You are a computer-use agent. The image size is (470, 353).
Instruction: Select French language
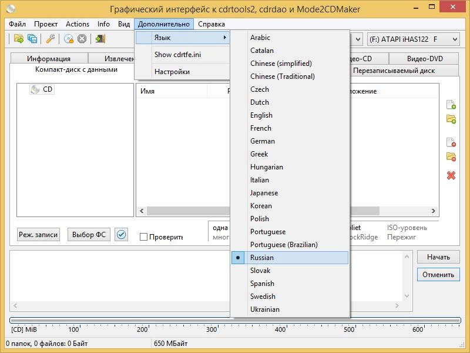pyautogui.click(x=290, y=128)
